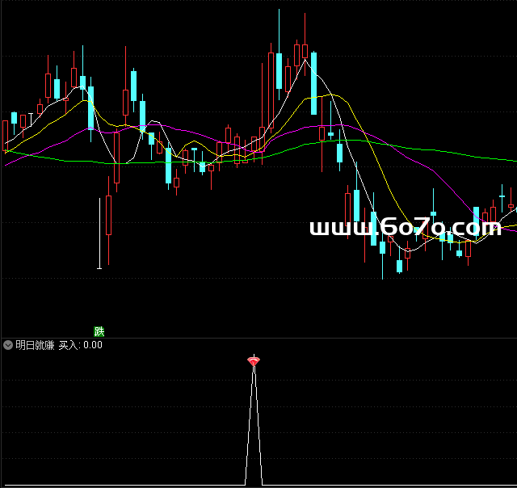The image size is (517, 488).
Task: Open the www.6o7o.com watermark link
Action: pyautogui.click(x=405, y=229)
